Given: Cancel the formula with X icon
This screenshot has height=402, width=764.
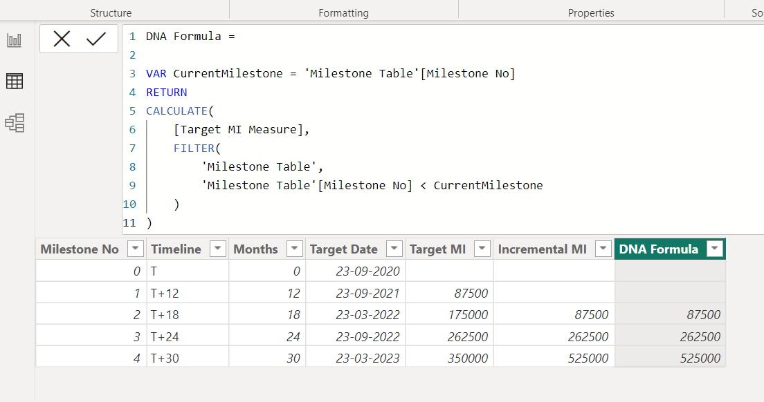Looking at the screenshot, I should tap(62, 39).
